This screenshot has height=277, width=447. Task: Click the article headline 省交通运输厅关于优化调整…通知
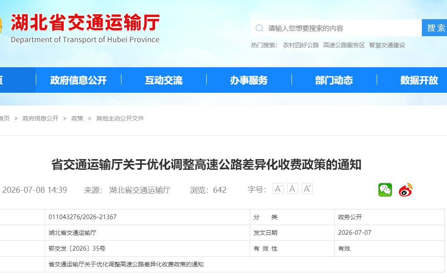(206, 165)
